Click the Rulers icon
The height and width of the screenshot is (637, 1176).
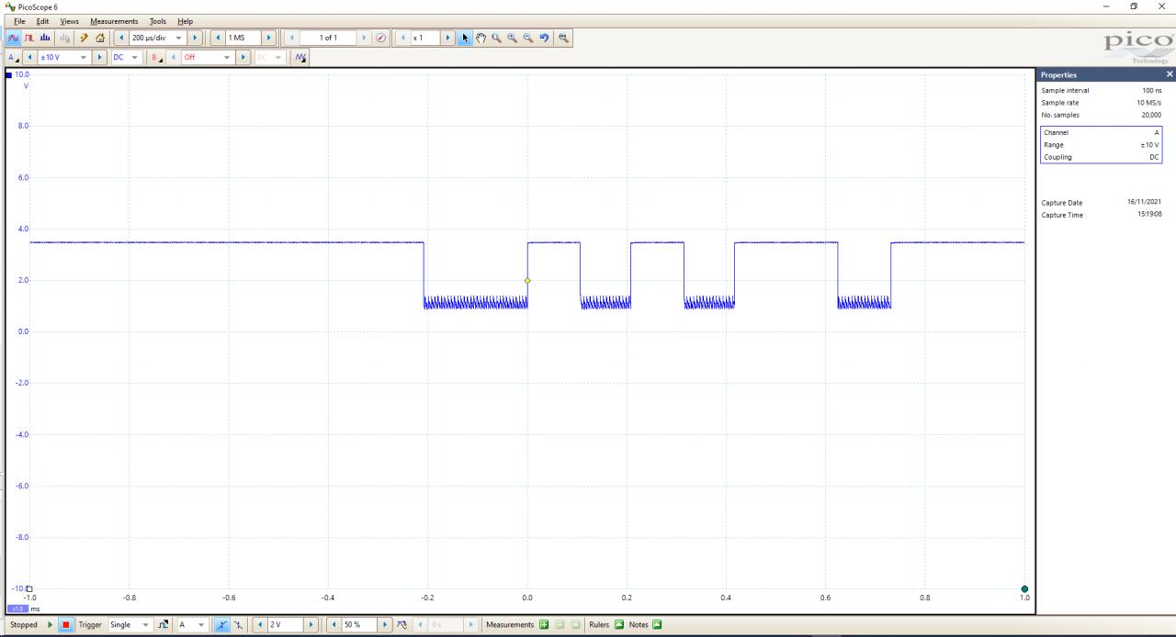point(618,625)
